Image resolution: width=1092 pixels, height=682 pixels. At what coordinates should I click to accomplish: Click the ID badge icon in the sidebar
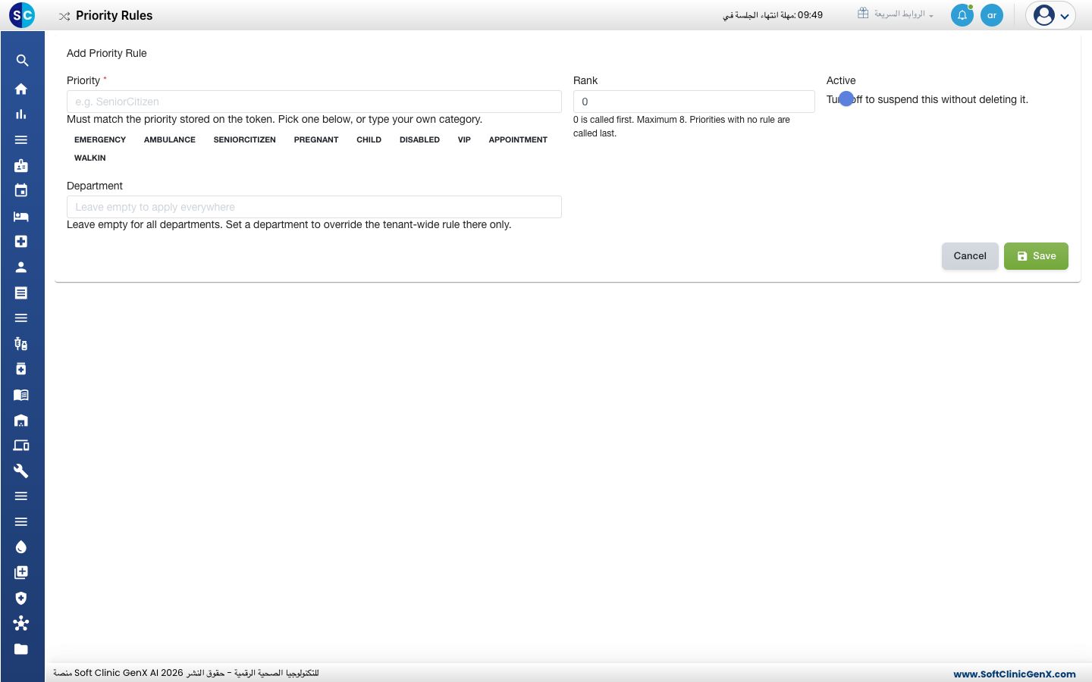(21, 165)
